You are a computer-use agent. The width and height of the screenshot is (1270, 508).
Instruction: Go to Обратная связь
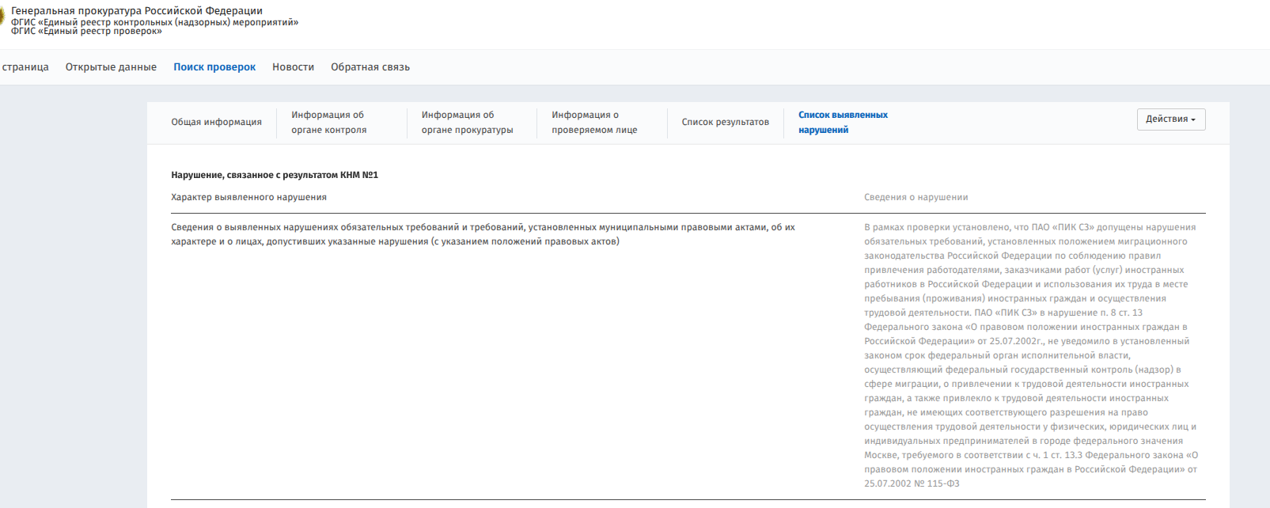click(x=370, y=67)
